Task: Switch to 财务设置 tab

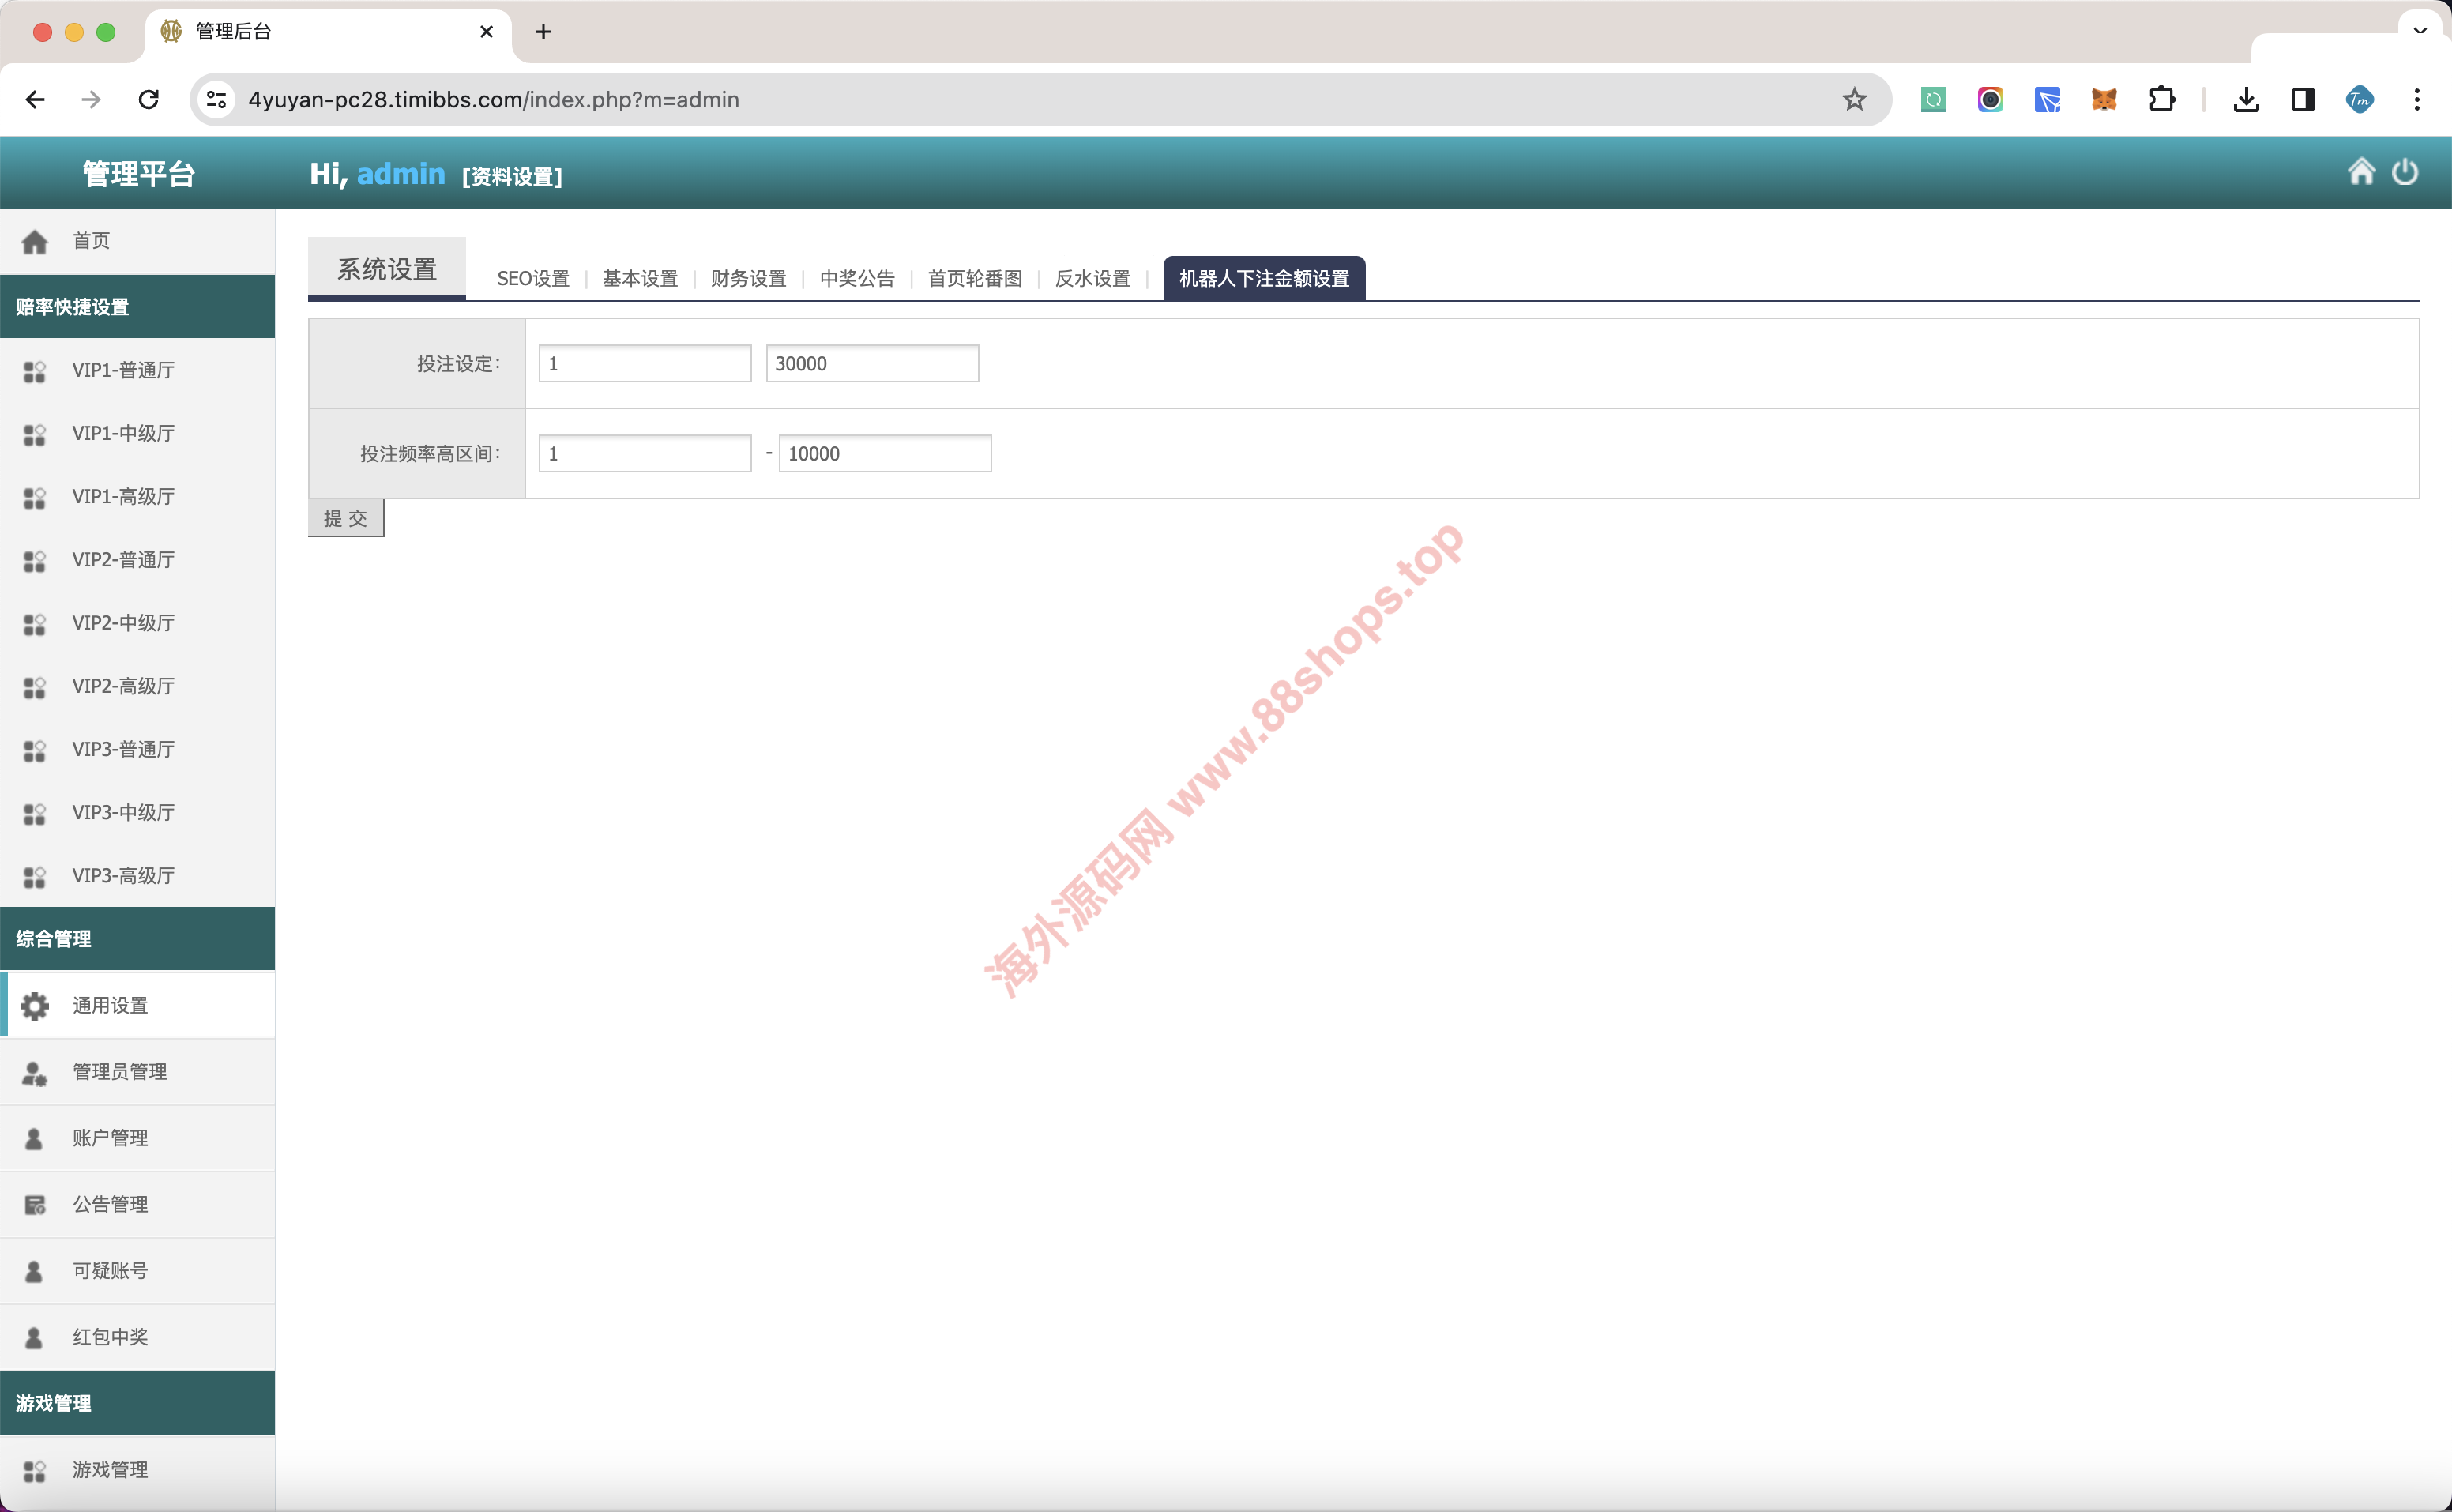Action: [748, 278]
